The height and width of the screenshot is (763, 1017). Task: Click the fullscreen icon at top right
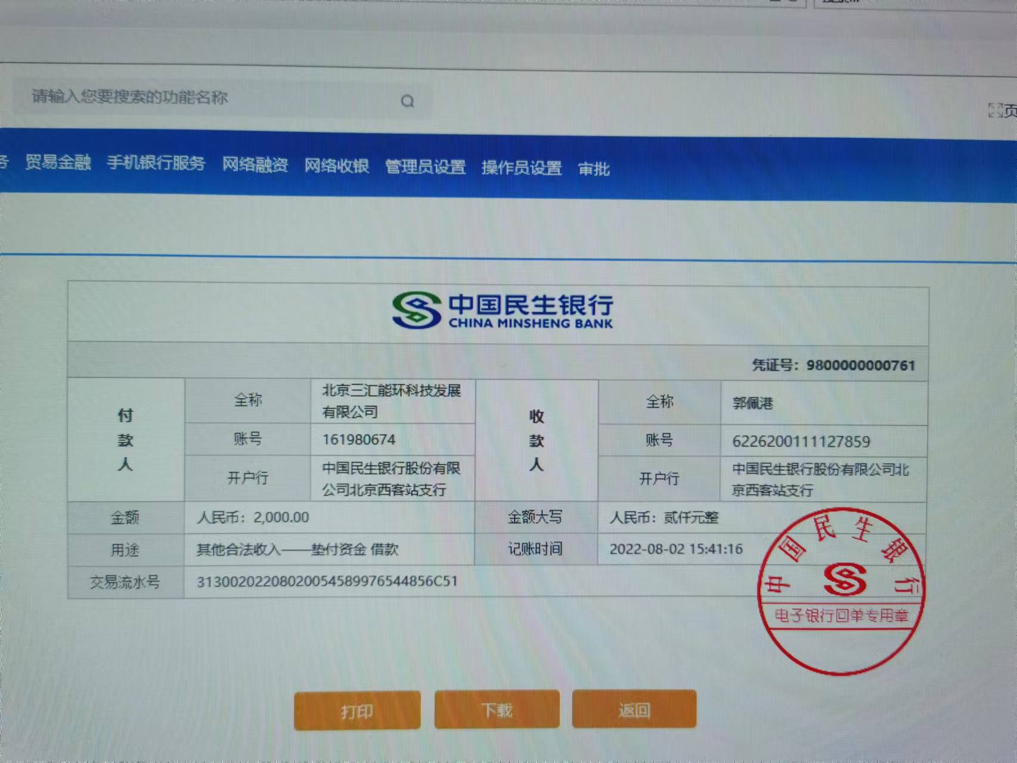click(994, 110)
